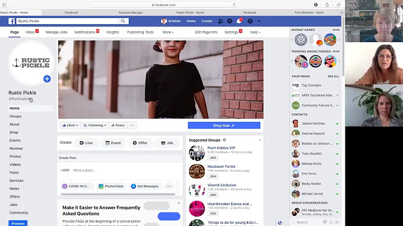Open Shop in left sidebar
This screenshot has width=403, height=226.
tap(13, 132)
